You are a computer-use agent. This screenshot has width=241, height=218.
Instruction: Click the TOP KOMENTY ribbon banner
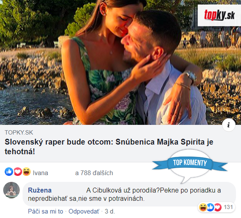[x=190, y=162]
